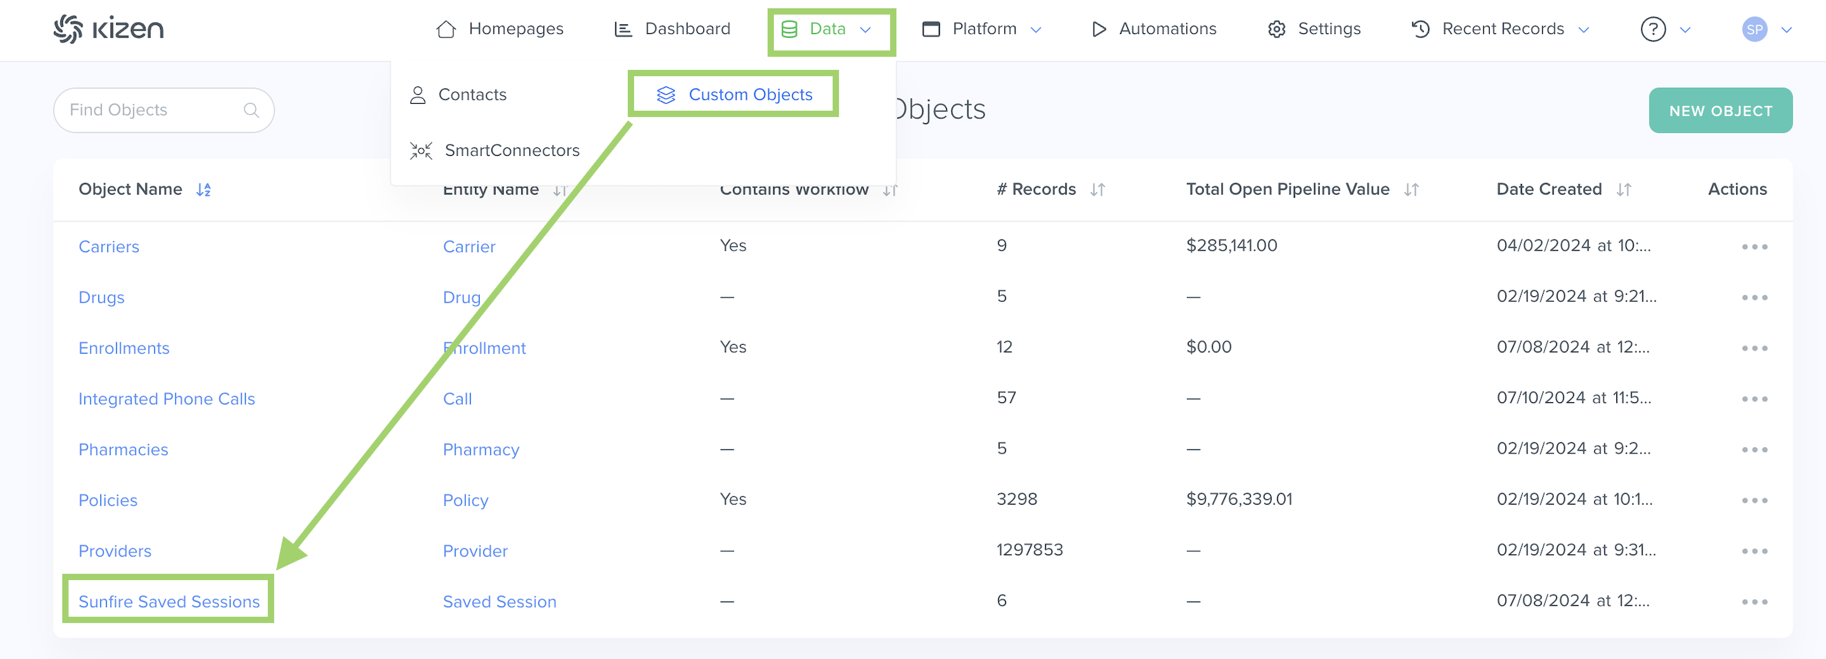Open Sunfire Saved Sessions object

coord(169,602)
